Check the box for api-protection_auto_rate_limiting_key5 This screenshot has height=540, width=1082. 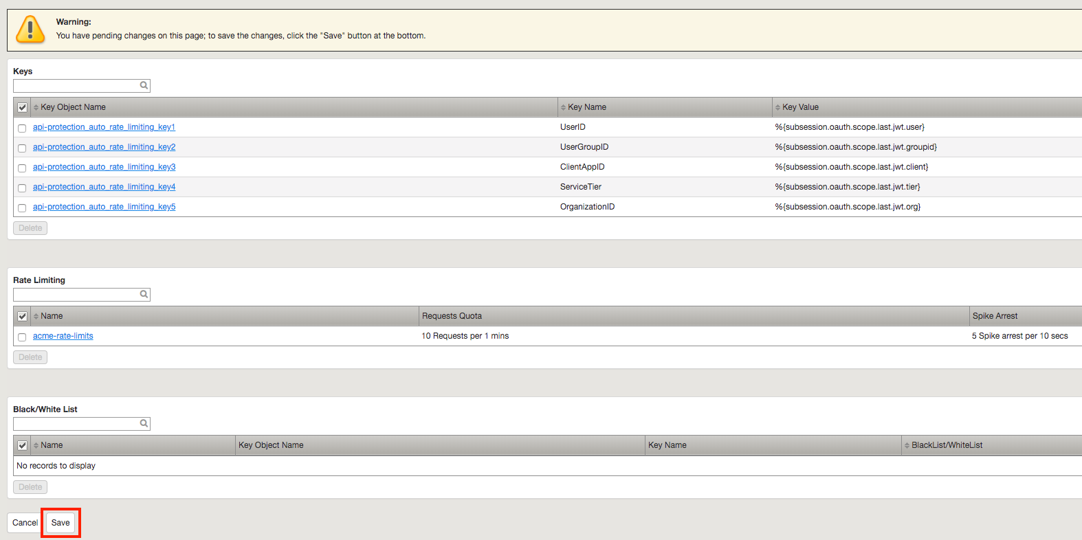pos(22,207)
